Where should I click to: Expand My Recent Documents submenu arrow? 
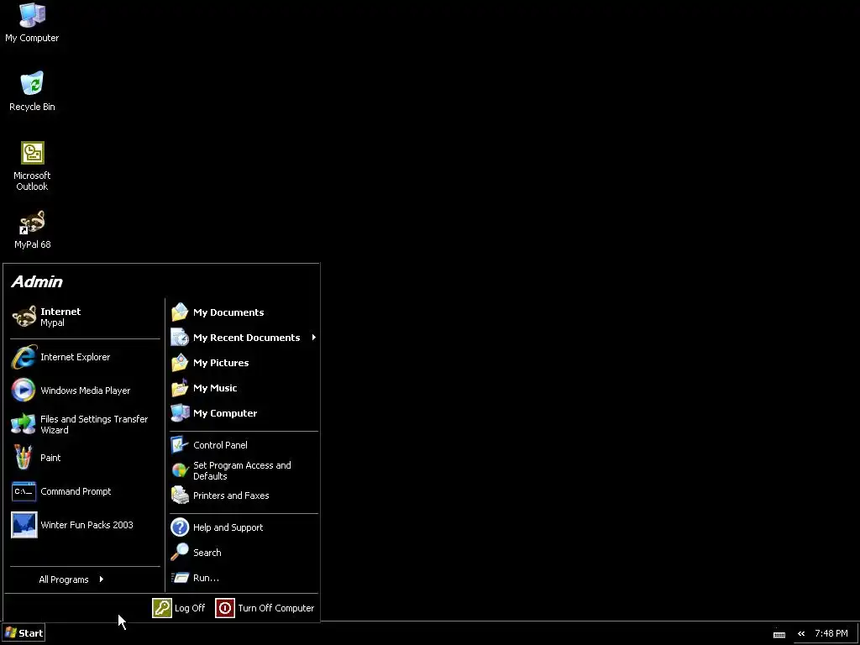[314, 338]
